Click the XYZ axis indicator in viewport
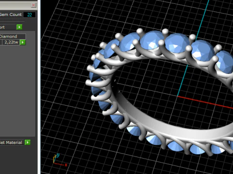 click(x=60, y=160)
